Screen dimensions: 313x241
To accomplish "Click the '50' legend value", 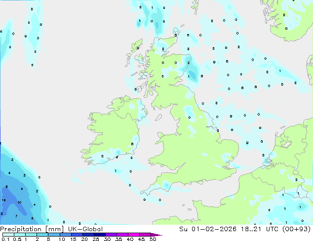I will (x=153, y=239).
